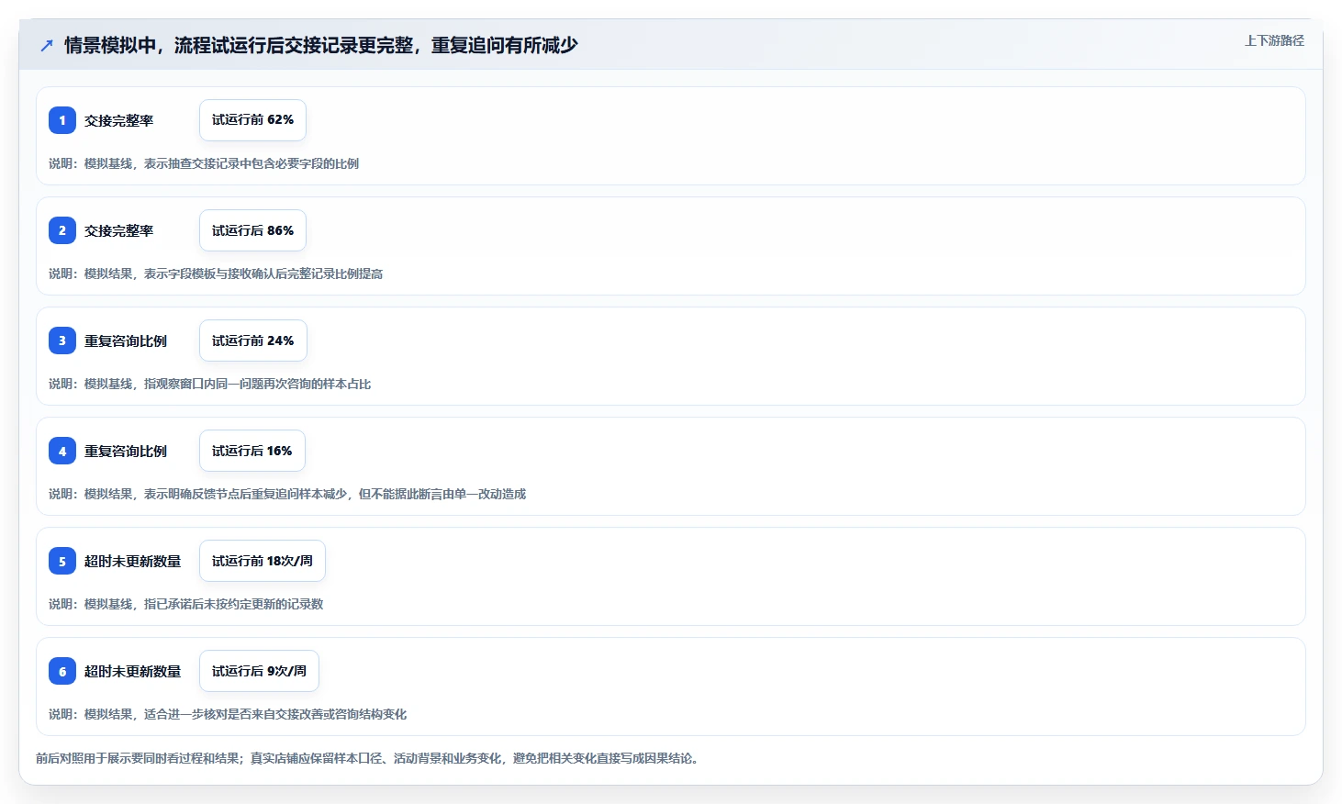Select 重复咨询比例 label in row 4
The width and height of the screenshot is (1342, 804).
pyautogui.click(x=126, y=452)
